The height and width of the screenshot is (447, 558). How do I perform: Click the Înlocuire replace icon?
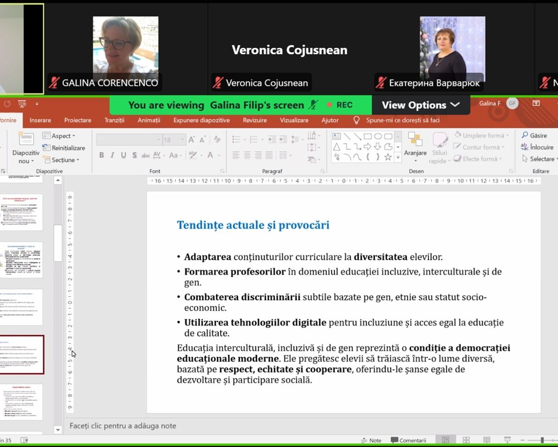[525, 147]
